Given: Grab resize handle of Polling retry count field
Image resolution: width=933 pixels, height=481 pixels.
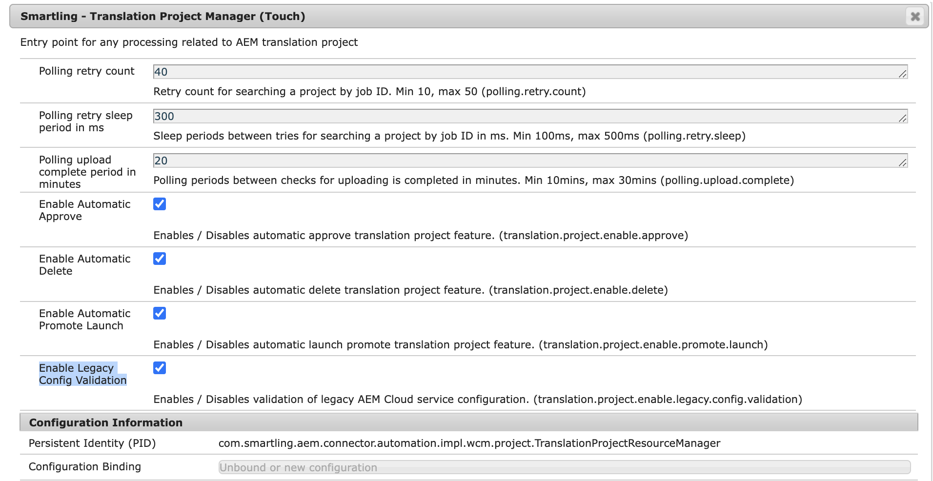Looking at the screenshot, I should pyautogui.click(x=903, y=74).
